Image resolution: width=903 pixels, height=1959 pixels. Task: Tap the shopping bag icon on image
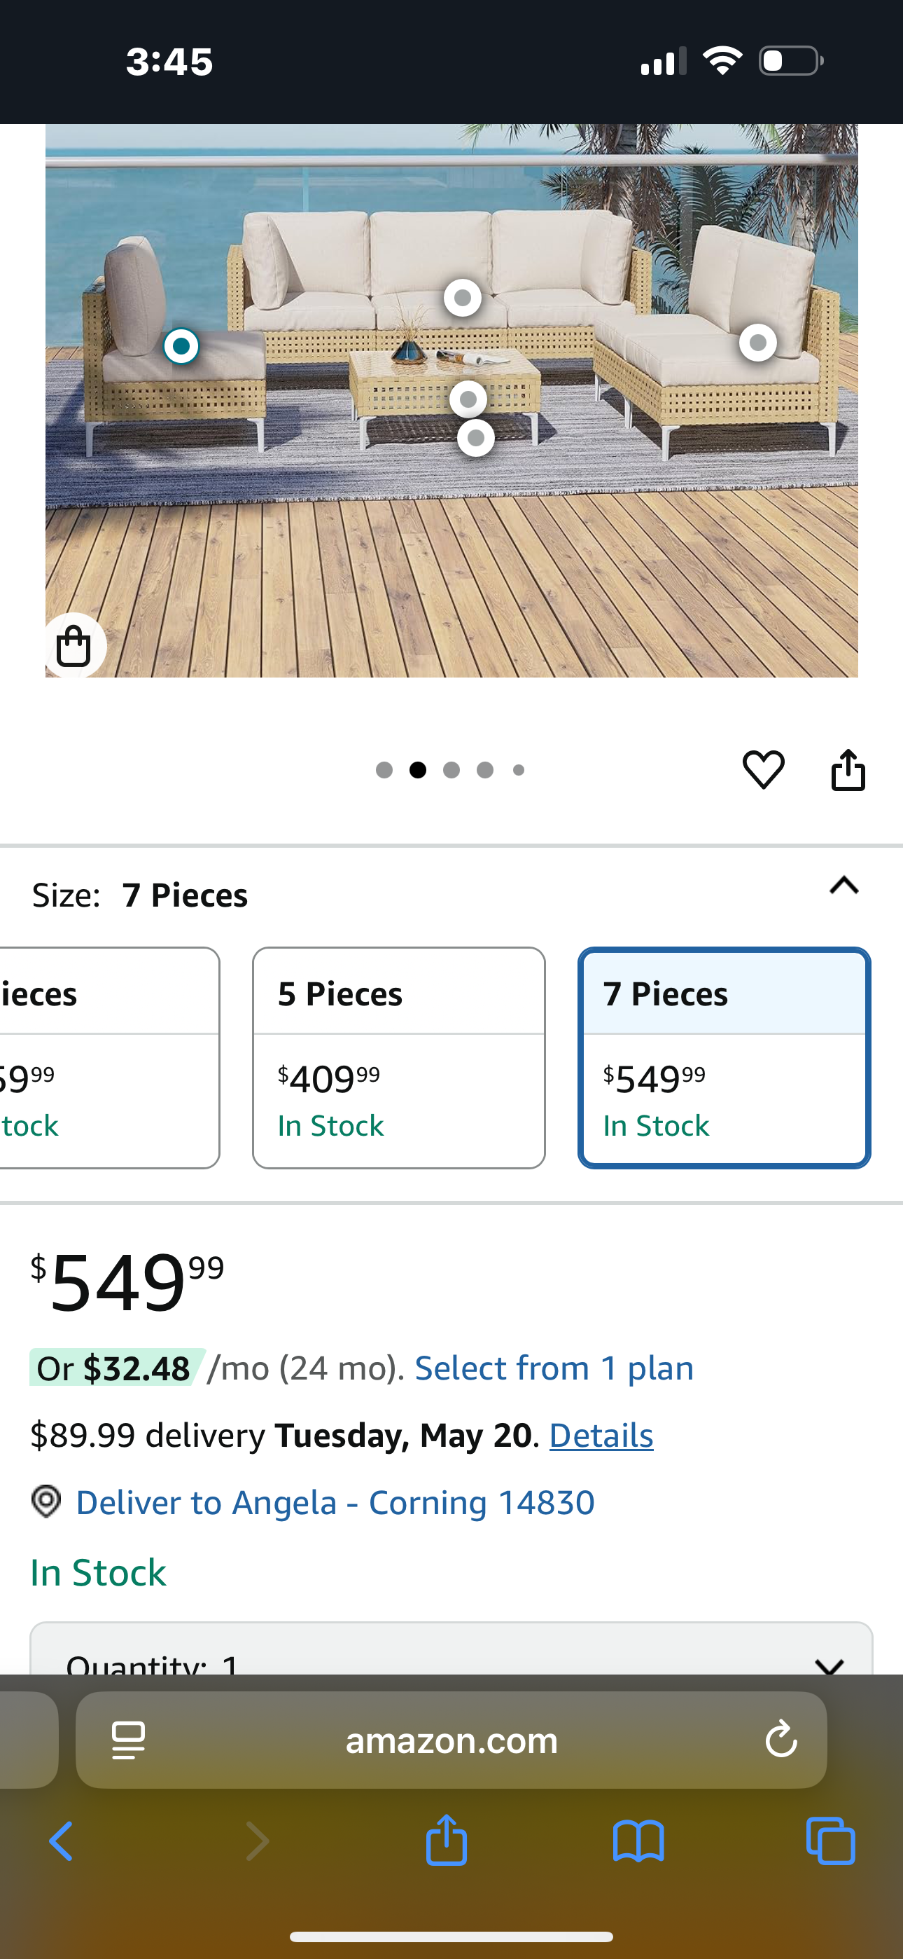[73, 647]
